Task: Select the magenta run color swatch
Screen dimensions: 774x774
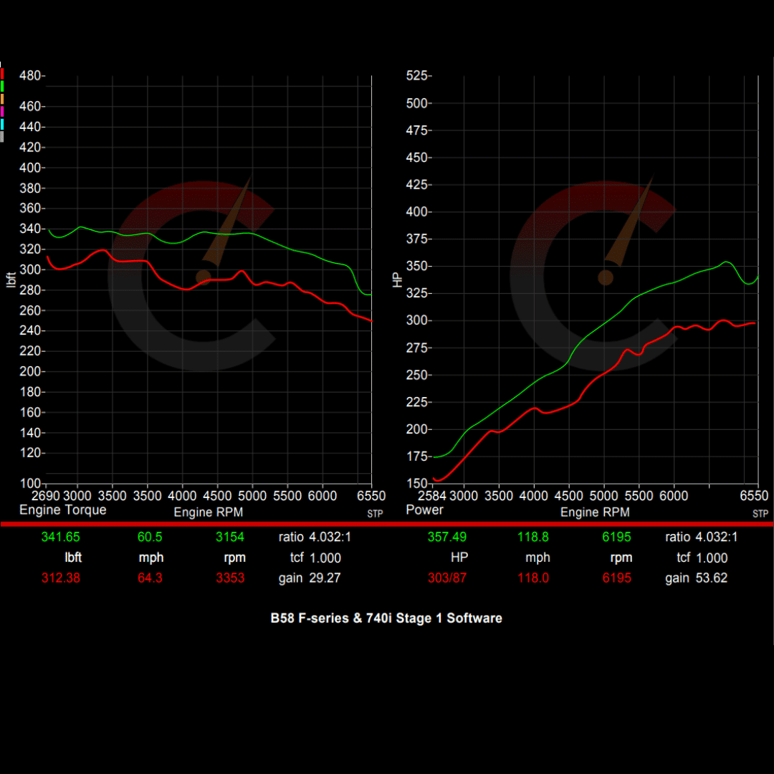Action: (x=3, y=111)
